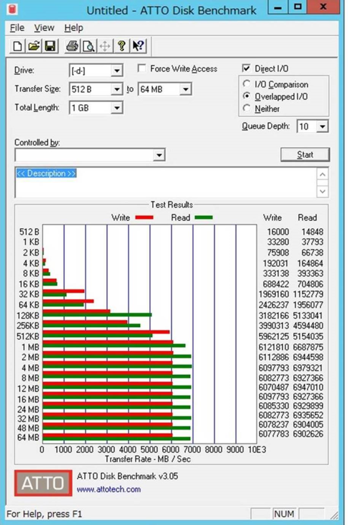Activate the context help pointer icon

(x=138, y=46)
